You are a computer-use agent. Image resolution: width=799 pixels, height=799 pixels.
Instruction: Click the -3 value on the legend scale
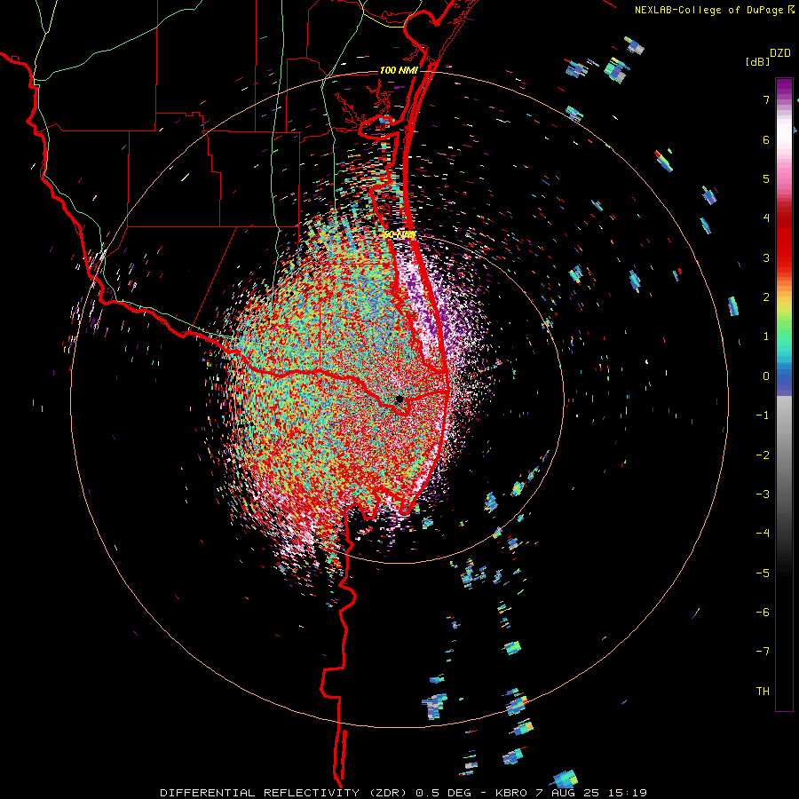pyautogui.click(x=763, y=494)
